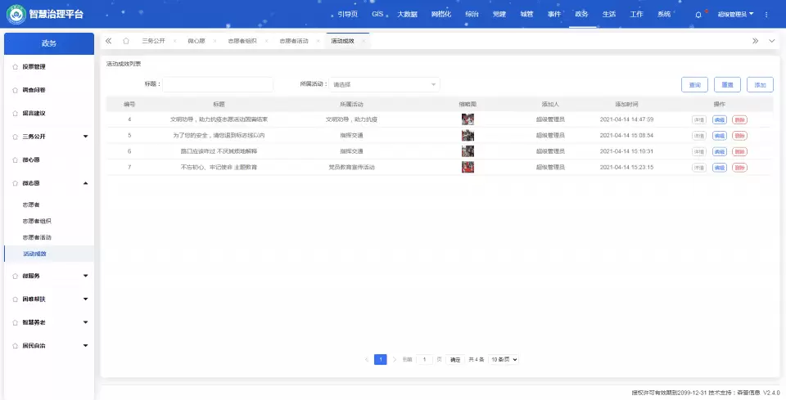Click the double right arrow to move tabs right
Screen dimensions: 786x400
tap(756, 41)
